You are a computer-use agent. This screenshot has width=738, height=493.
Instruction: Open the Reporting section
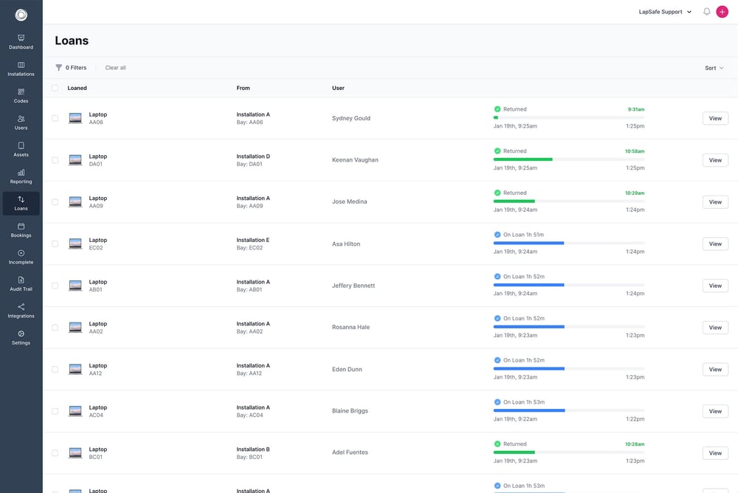pyautogui.click(x=21, y=176)
